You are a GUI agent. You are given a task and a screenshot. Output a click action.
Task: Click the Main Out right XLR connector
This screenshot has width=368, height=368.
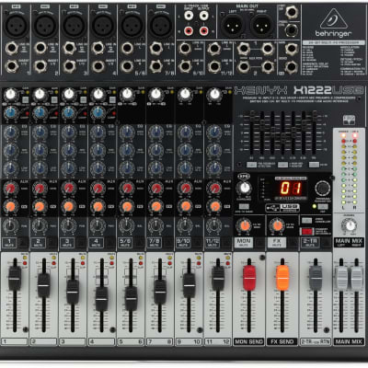click(262, 26)
